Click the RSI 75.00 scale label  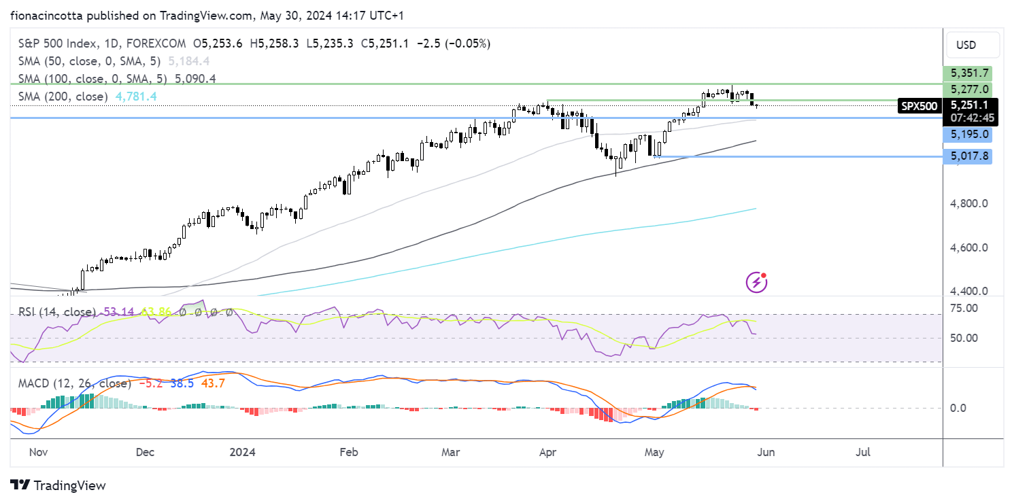pos(964,308)
